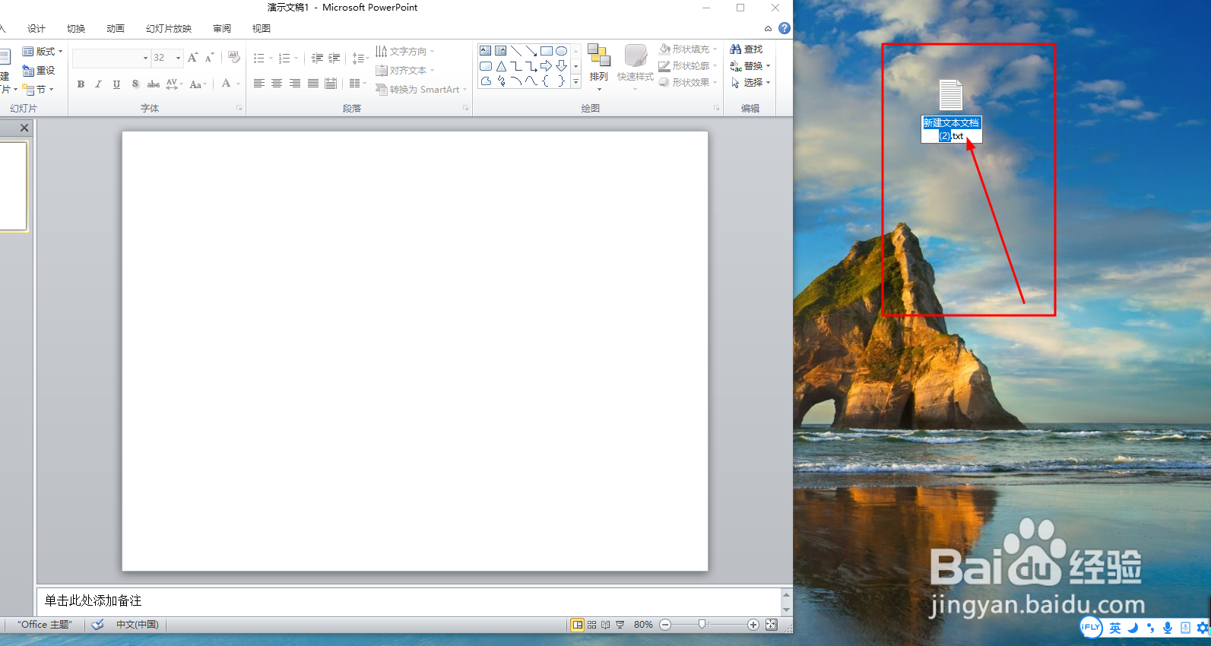Image resolution: width=1211 pixels, height=646 pixels.
Task: Switch to Slide Sorter view
Action: coord(591,625)
